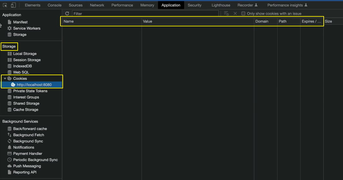
Task: Click the Periodic Background Sync clock icon
Action: tap(9, 160)
